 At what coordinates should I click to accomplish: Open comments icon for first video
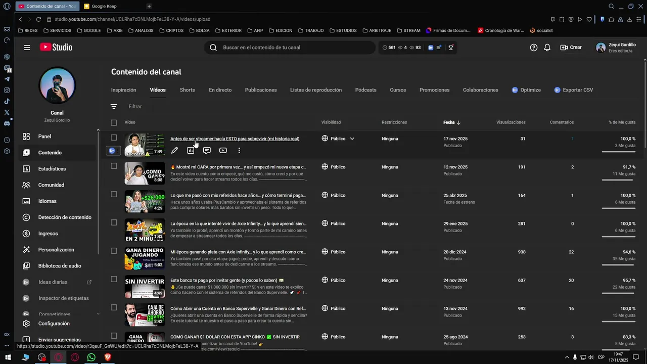coord(207,150)
